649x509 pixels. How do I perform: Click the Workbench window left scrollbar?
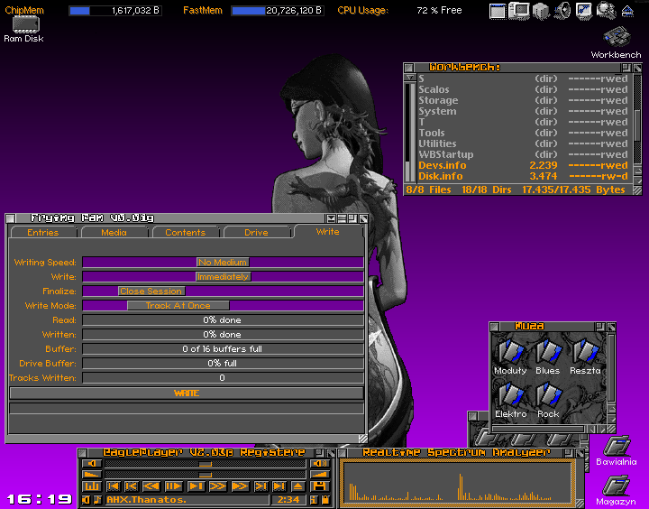(410, 131)
